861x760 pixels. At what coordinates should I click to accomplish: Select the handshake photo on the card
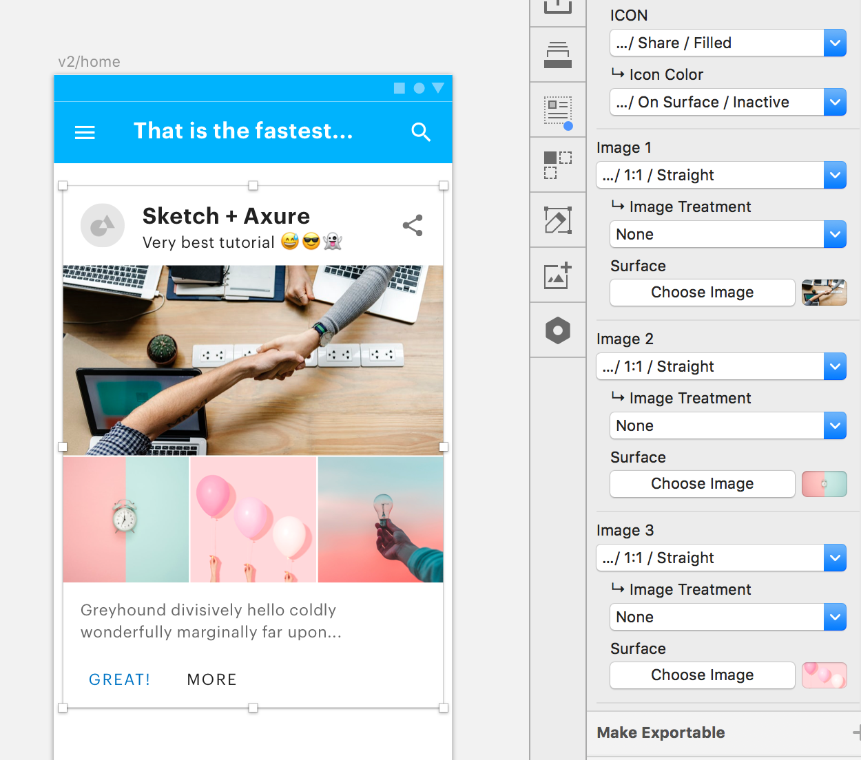(253, 360)
